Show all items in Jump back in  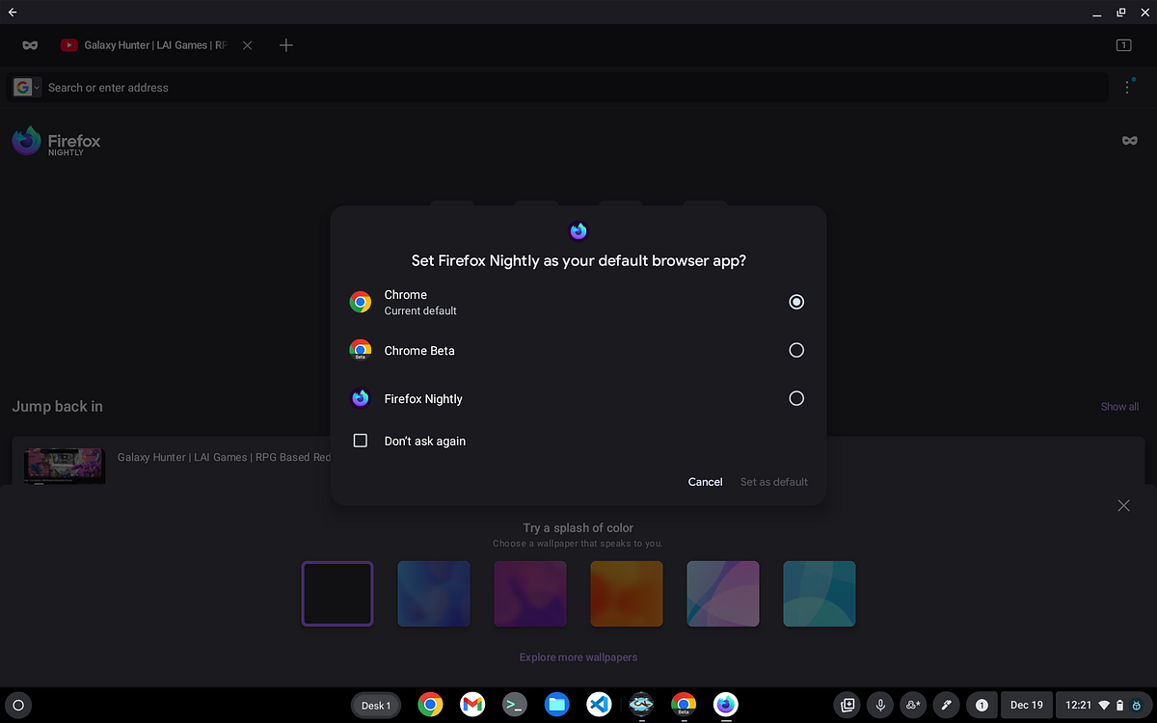(1119, 406)
